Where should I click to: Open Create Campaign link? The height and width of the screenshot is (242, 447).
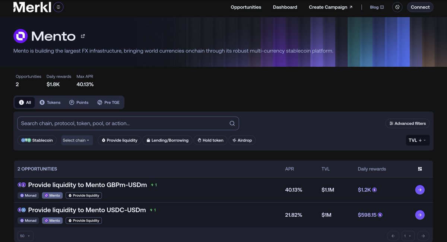click(x=331, y=7)
